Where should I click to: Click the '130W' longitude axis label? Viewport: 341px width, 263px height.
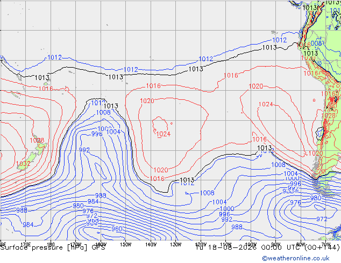pos(176,245)
